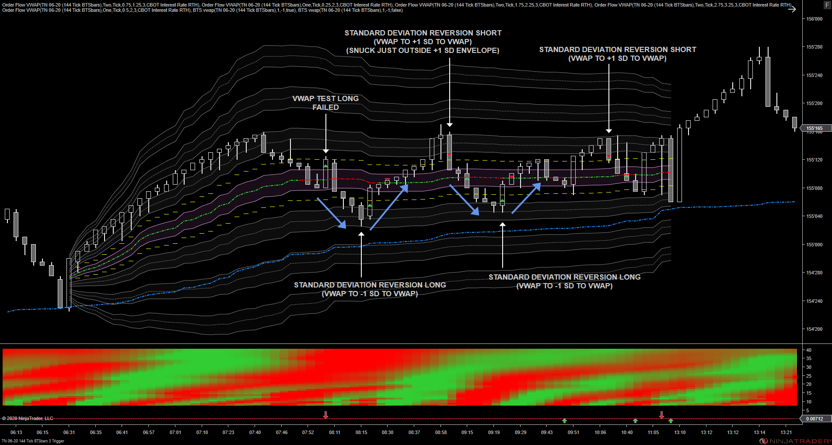
Task: Click the 08:15 time axis label
Action: tap(361, 432)
